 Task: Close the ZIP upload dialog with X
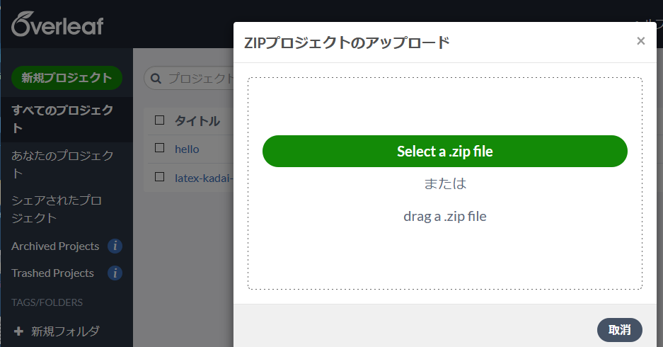click(x=640, y=40)
